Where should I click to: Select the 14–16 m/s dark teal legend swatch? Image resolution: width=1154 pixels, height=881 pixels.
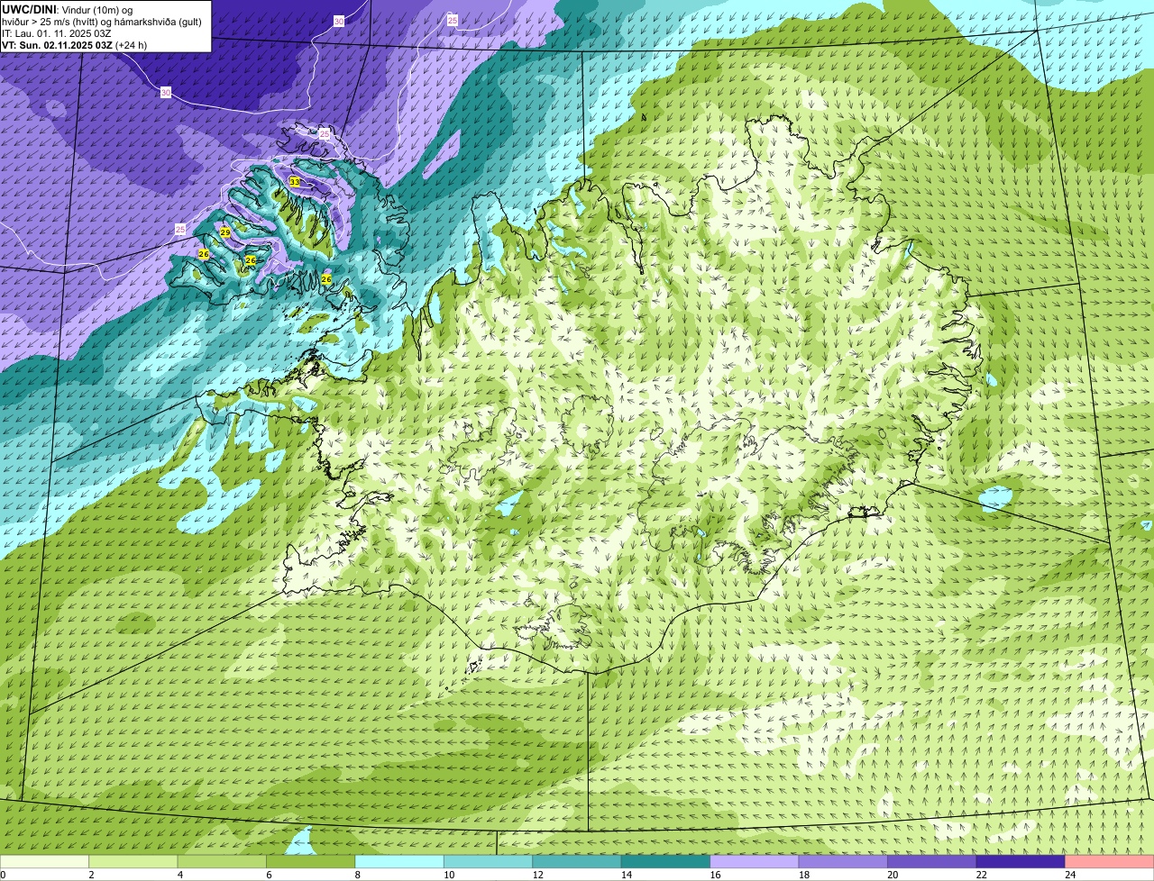[x=665, y=862]
